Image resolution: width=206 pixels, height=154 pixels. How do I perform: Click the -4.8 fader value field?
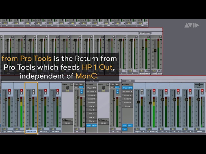click(149, 129)
